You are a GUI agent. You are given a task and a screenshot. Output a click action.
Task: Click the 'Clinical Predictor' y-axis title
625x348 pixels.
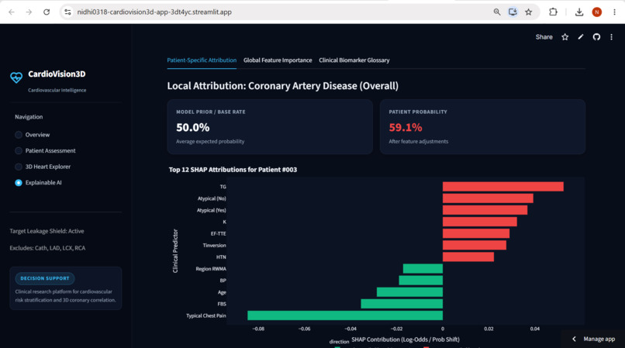pos(175,251)
